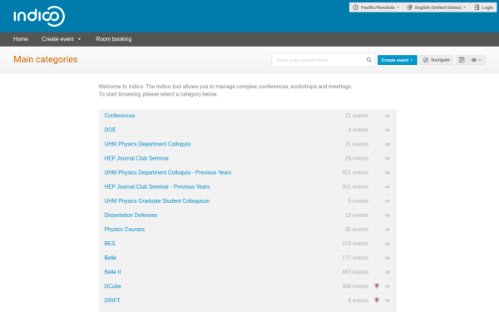Open UHM Physics Department Colloquia category
499x312 pixels.
147,144
